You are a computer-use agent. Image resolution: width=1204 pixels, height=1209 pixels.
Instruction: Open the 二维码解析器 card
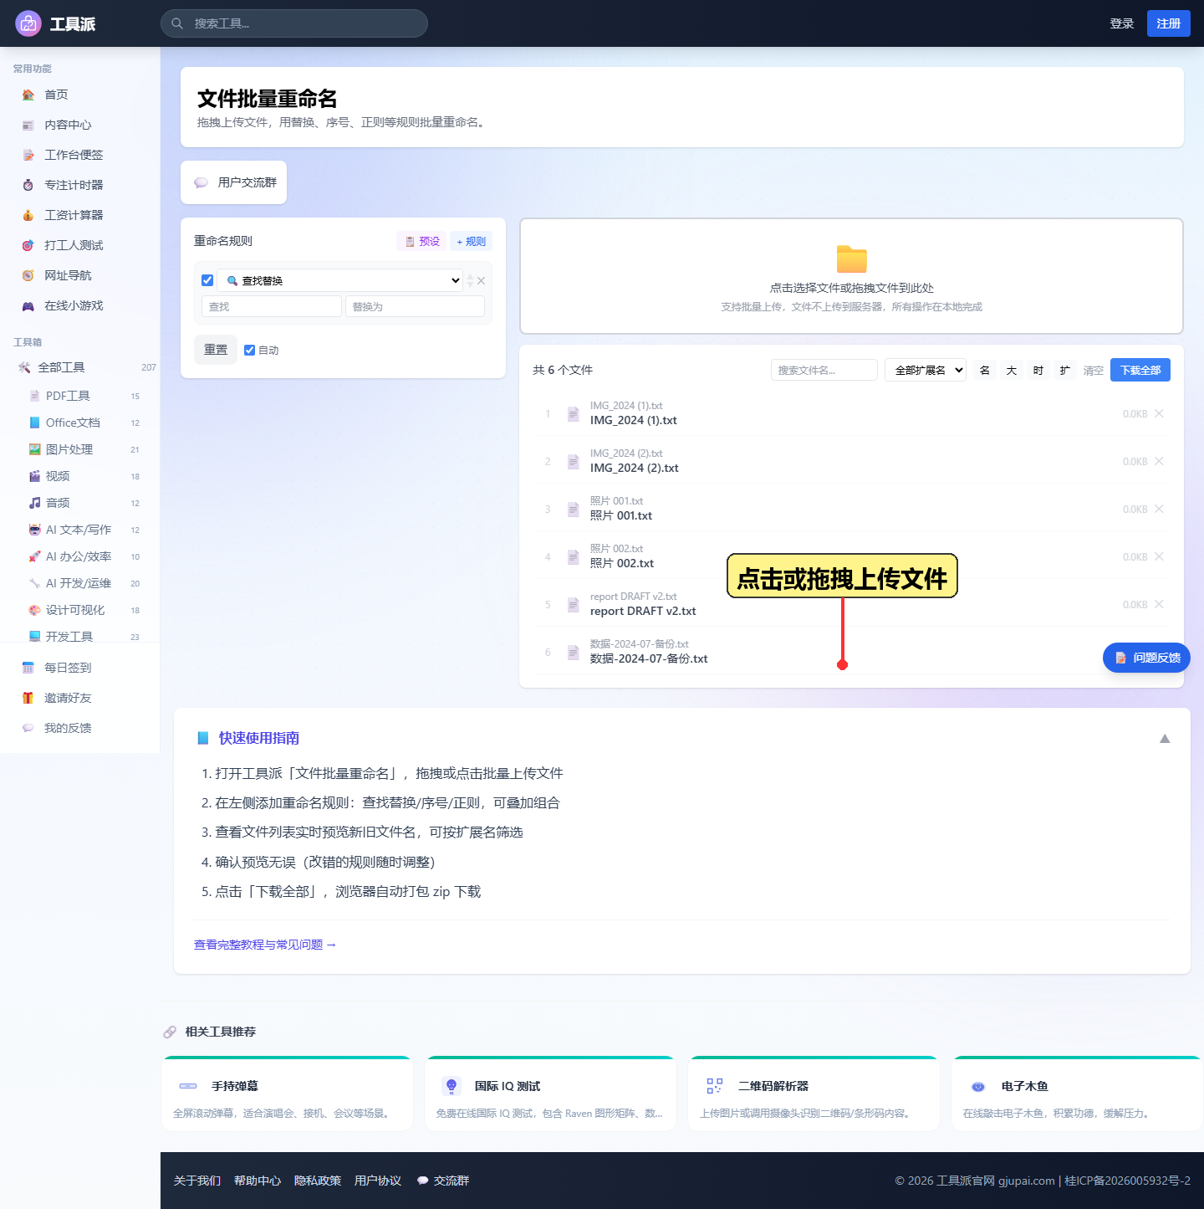tap(814, 1094)
